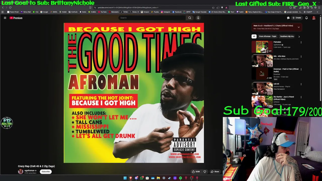This screenshot has height=181, width=322.
Task: Open the YouTube account avatar menu
Action: pyautogui.click(x=314, y=18)
